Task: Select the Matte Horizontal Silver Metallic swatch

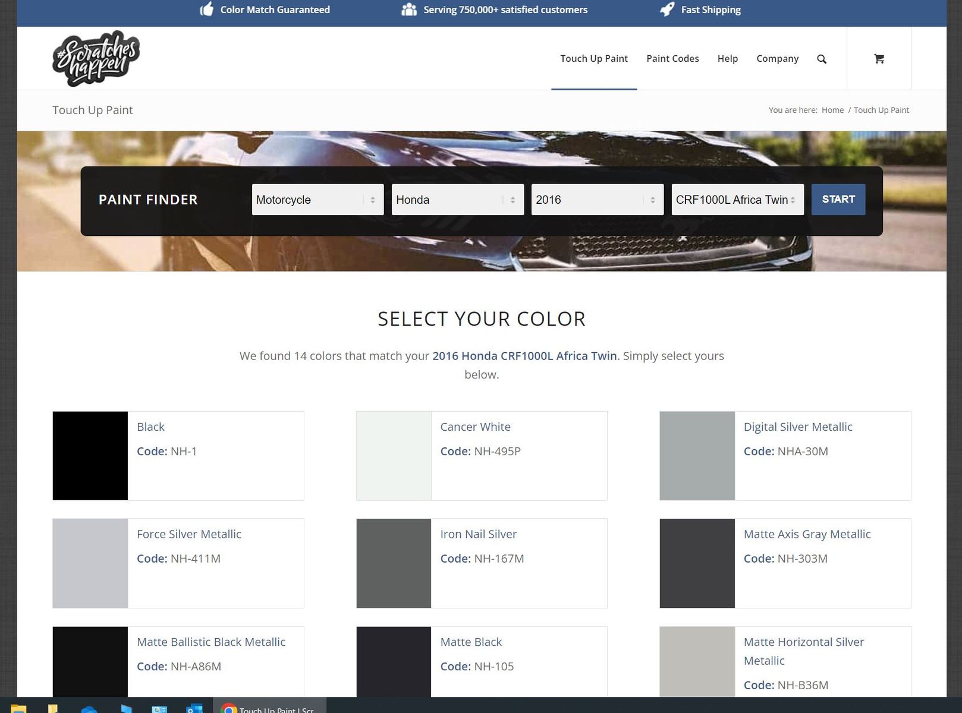Action: pyautogui.click(x=697, y=662)
